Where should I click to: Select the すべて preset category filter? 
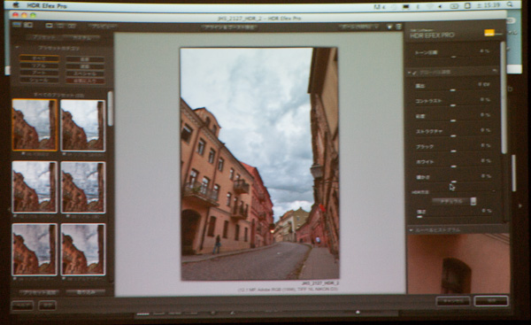[x=39, y=58]
